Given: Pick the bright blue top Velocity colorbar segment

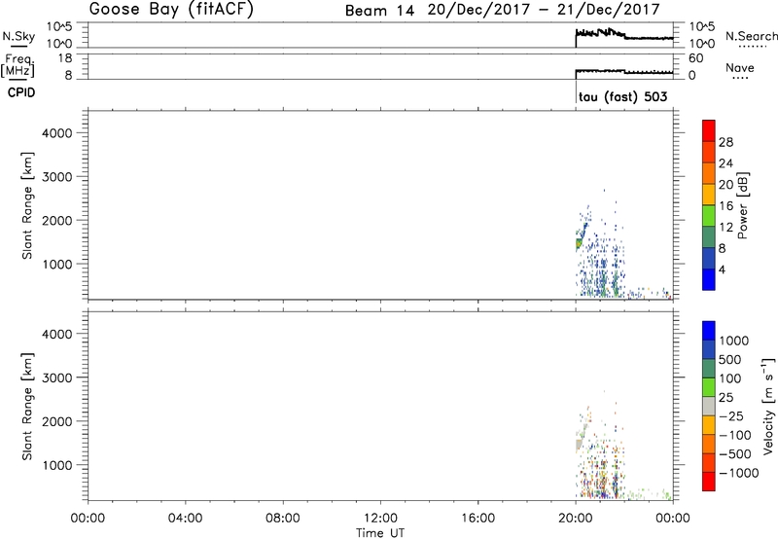Looking at the screenshot, I should [x=709, y=331].
